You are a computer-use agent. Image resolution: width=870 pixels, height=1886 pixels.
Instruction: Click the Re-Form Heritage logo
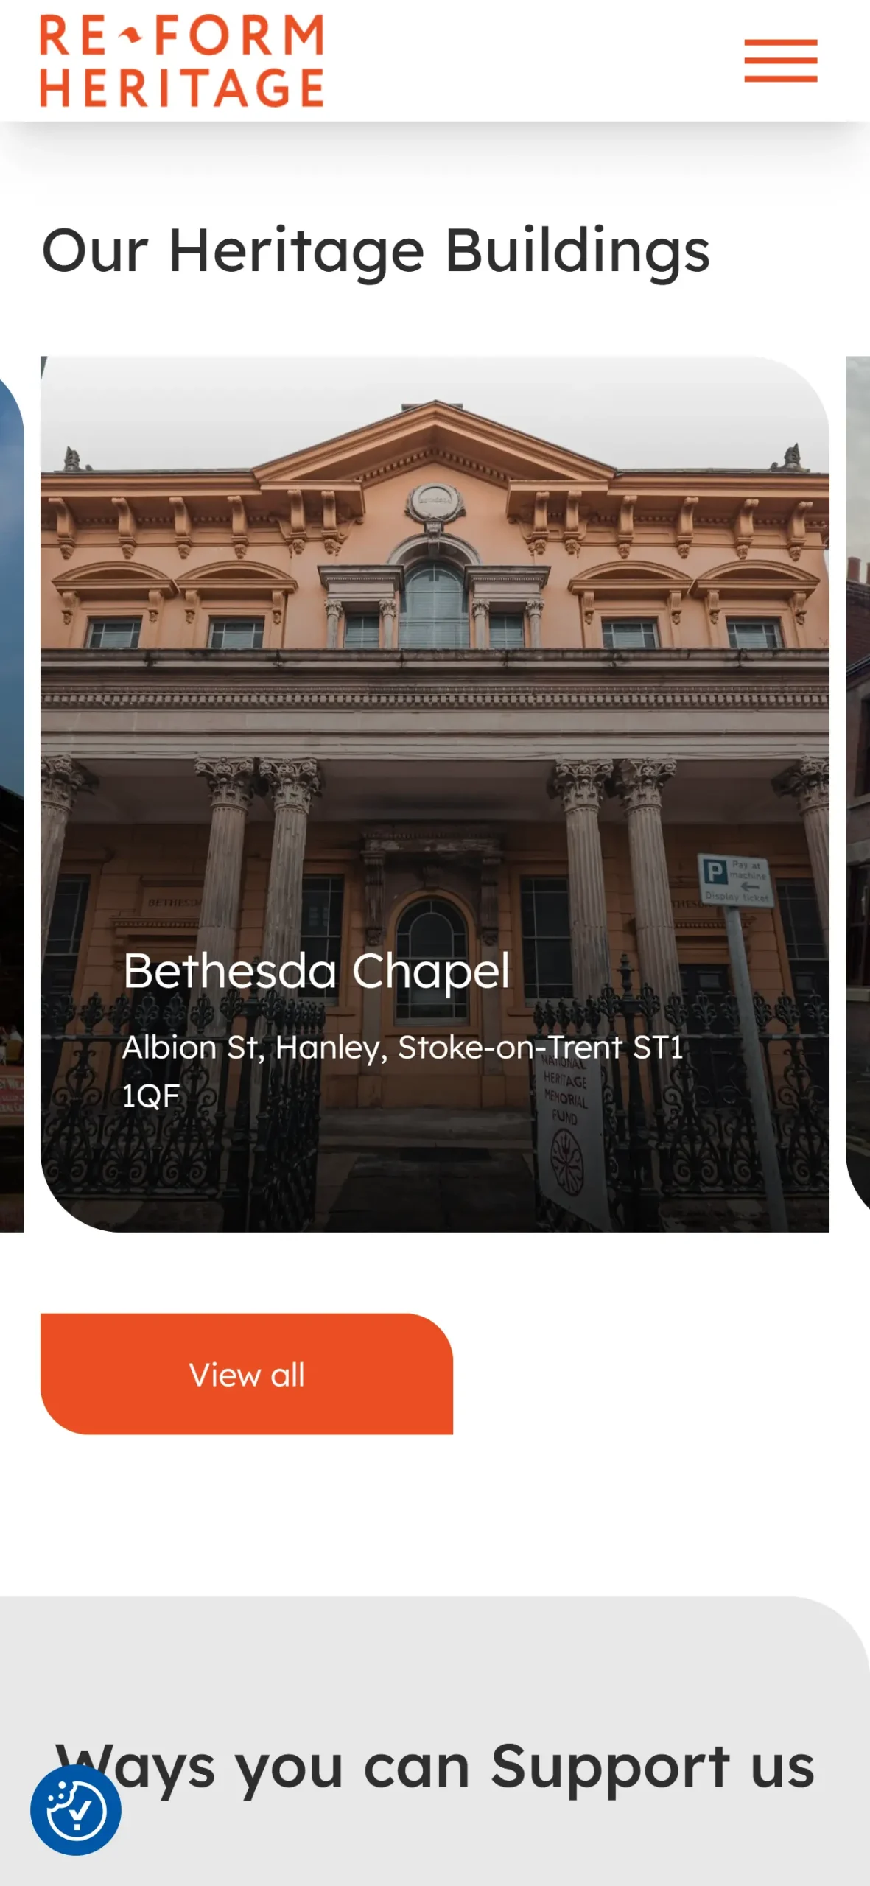tap(182, 60)
